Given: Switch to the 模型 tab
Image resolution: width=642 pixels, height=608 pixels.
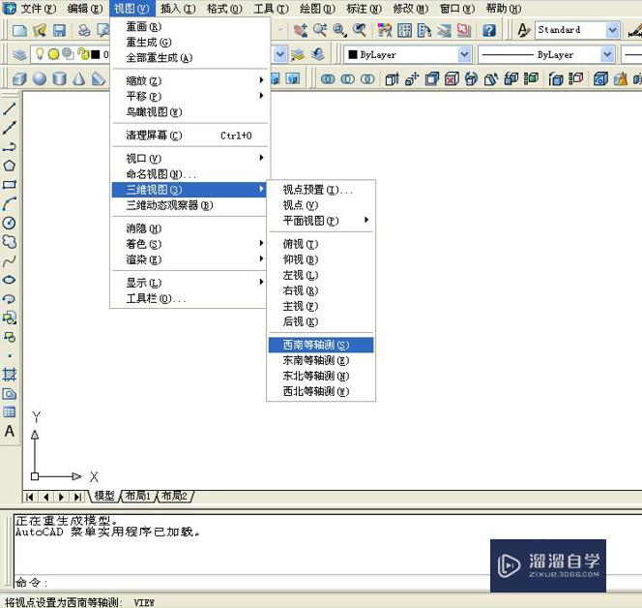Looking at the screenshot, I should click(104, 496).
